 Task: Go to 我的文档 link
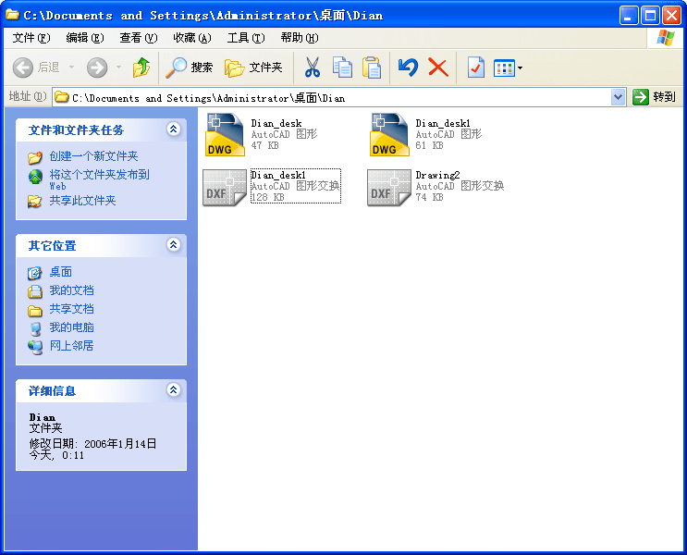(71, 290)
